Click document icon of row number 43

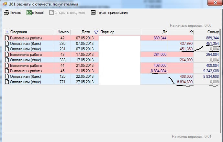pyautogui.click(x=7, y=54)
